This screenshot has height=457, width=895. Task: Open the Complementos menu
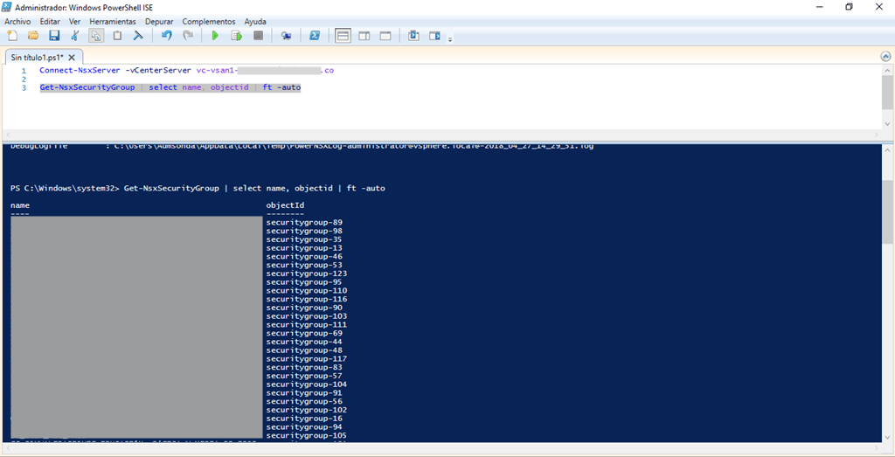[x=208, y=21]
